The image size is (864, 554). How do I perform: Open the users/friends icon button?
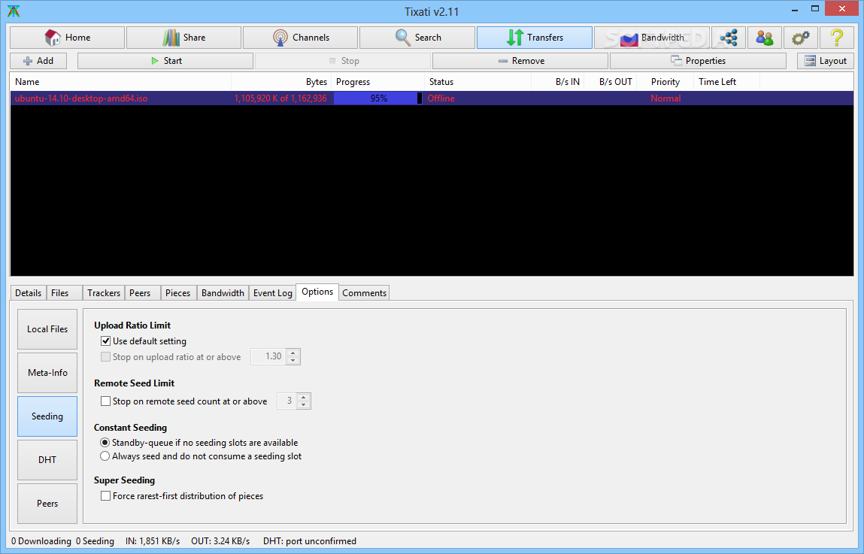pyautogui.click(x=764, y=38)
